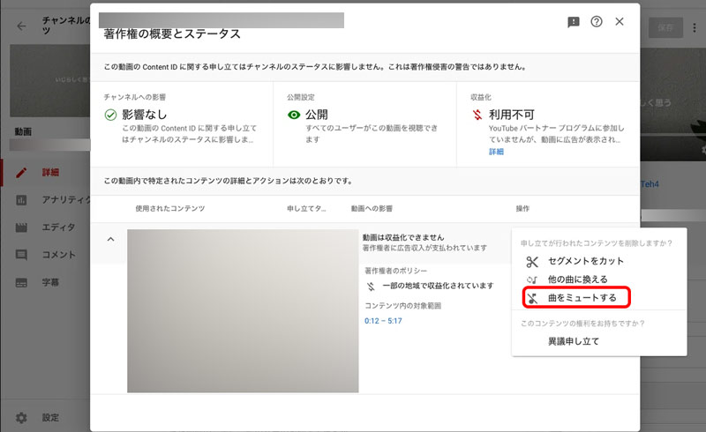
Task: Open the コメント speech bubble icon
Action: click(x=21, y=255)
